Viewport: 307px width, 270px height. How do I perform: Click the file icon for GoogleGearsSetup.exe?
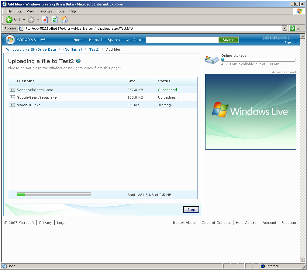(x=12, y=97)
